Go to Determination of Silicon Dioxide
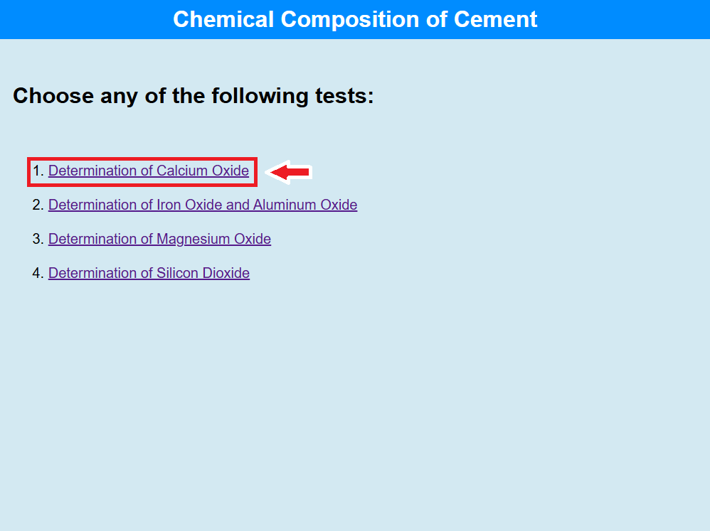 pos(149,274)
